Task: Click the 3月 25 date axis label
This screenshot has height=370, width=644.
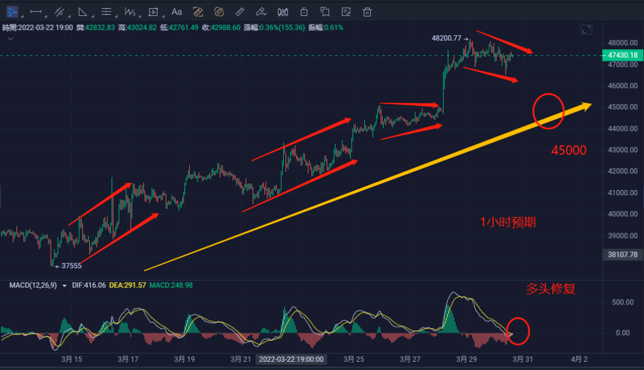Action: click(354, 359)
